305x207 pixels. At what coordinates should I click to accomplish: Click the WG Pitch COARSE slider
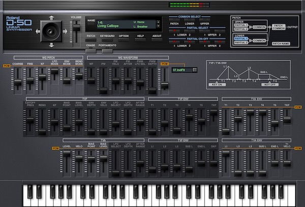point(18,82)
